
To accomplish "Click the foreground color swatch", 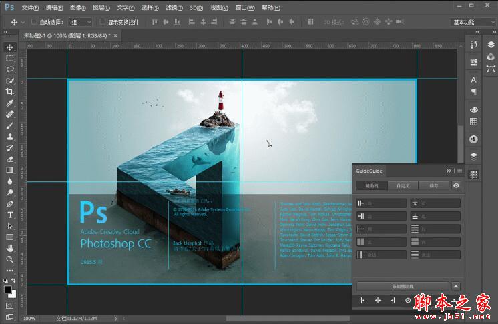I will click(7, 289).
